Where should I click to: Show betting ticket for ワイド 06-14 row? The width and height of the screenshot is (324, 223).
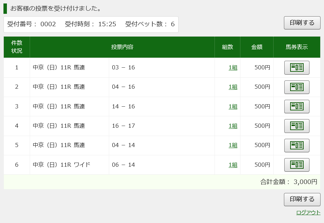(x=297, y=165)
